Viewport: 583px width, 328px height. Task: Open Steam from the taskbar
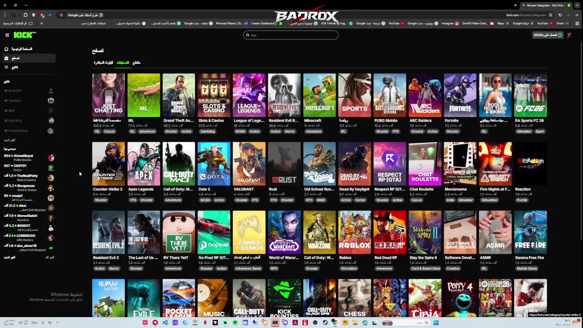[x=325, y=323]
